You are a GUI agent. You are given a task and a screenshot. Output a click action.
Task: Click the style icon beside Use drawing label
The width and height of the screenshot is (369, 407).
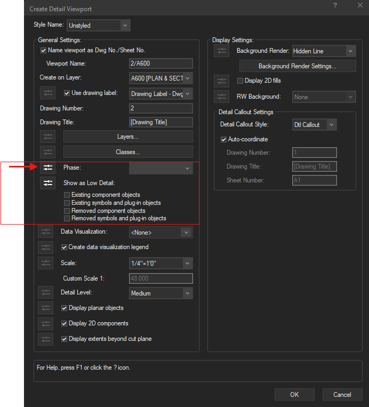coord(48,93)
